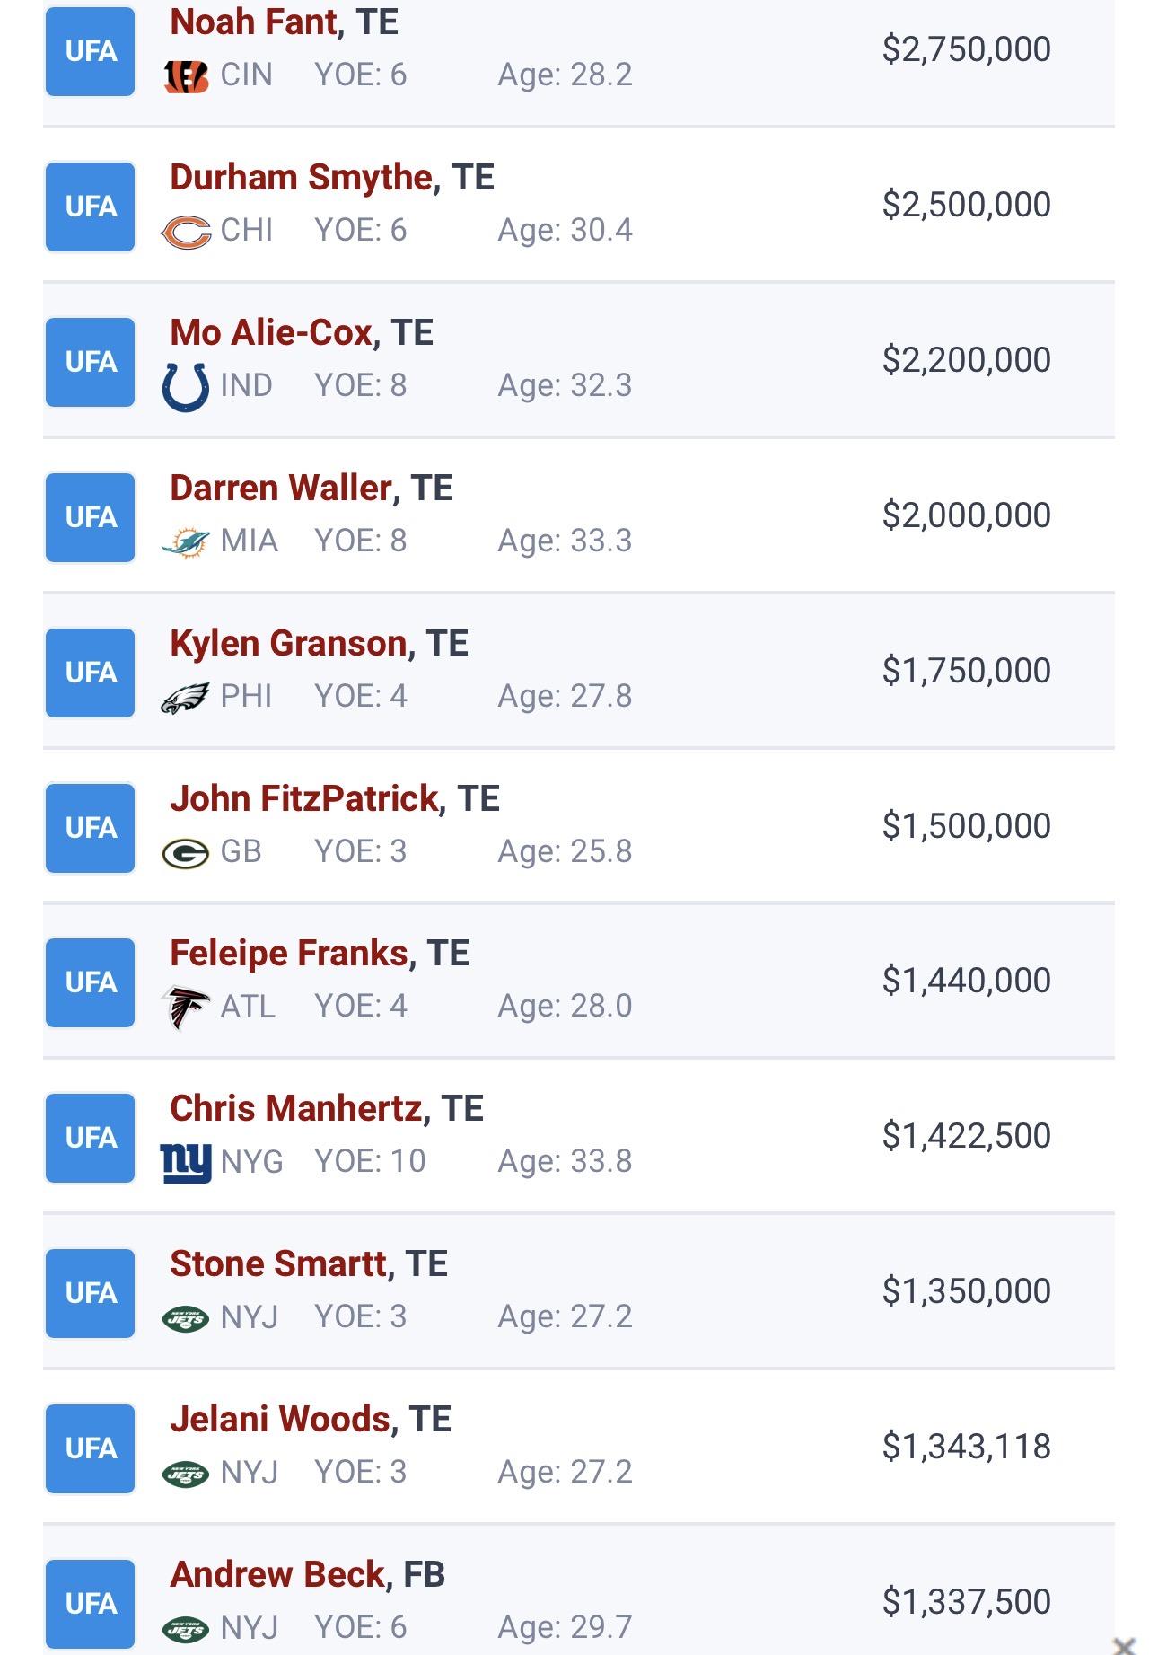The image size is (1158, 1655).
Task: Close the ad with the X icon
Action: [x=1123, y=1645]
